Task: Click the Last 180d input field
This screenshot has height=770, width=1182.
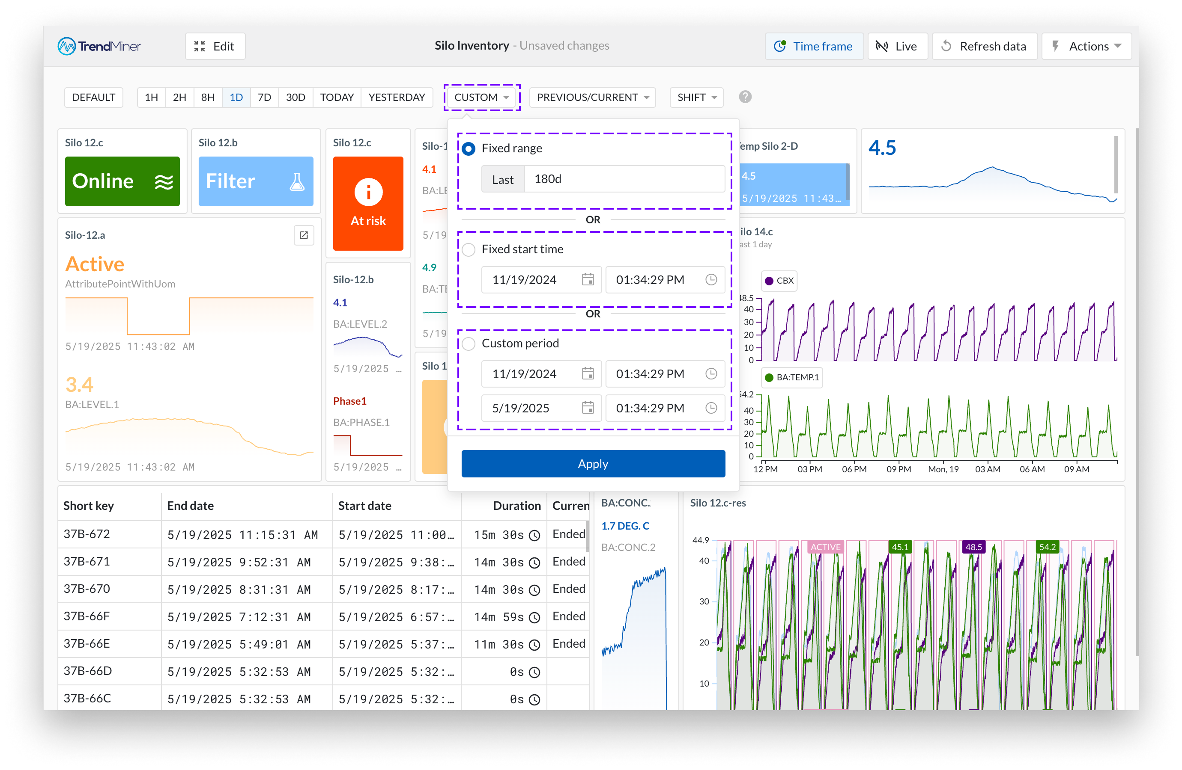Action: tap(624, 179)
